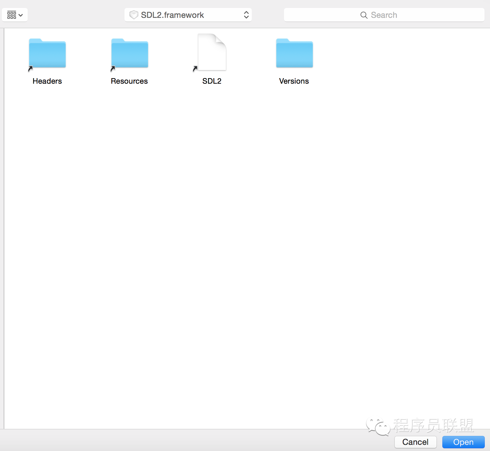Viewport: 490px width, 451px height.
Task: Click the Search field
Action: (x=384, y=15)
